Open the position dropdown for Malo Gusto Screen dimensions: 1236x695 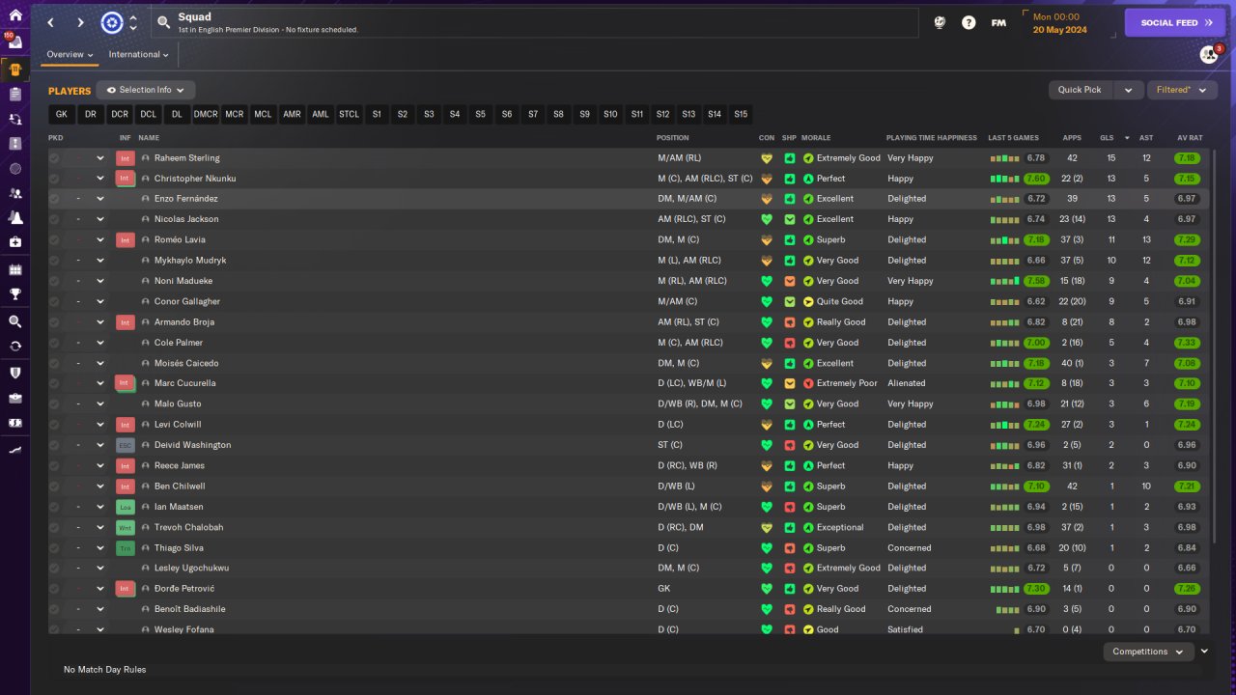[x=99, y=404]
